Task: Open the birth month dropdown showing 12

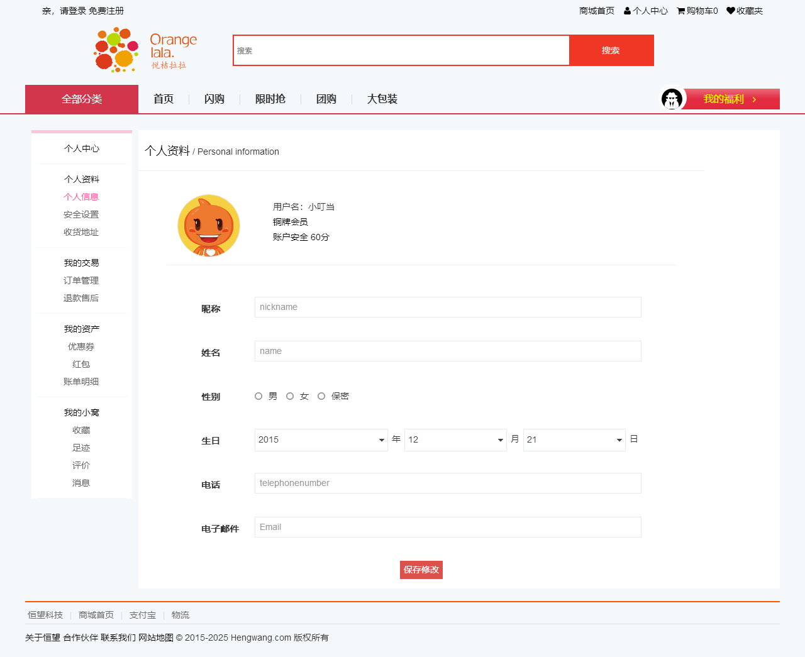Action: point(455,440)
